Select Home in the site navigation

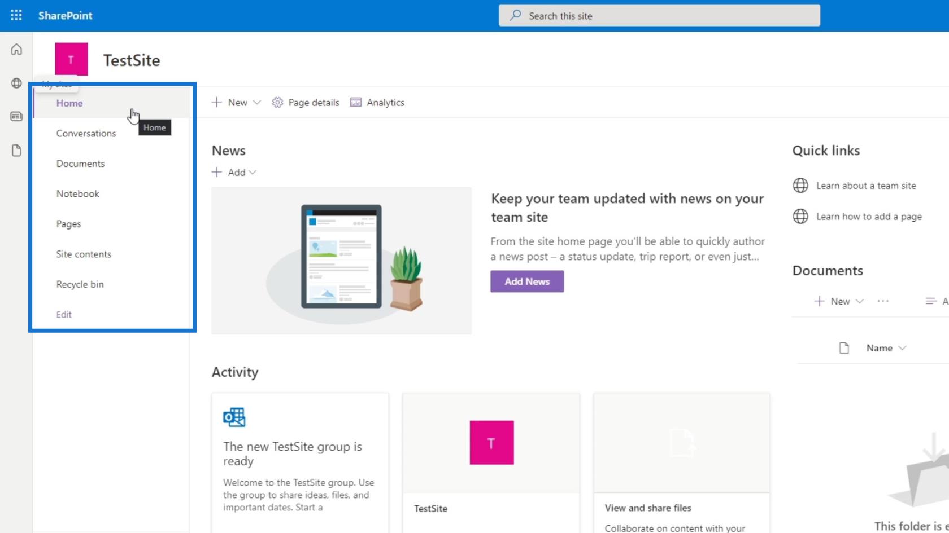click(x=69, y=103)
